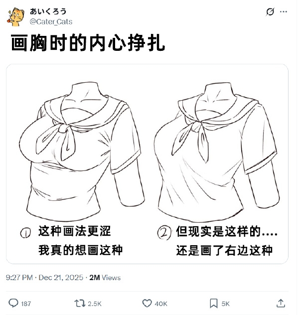The width and height of the screenshot is (299, 315).
Task: Click the Grok slashed-circle icon
Action: point(270,11)
